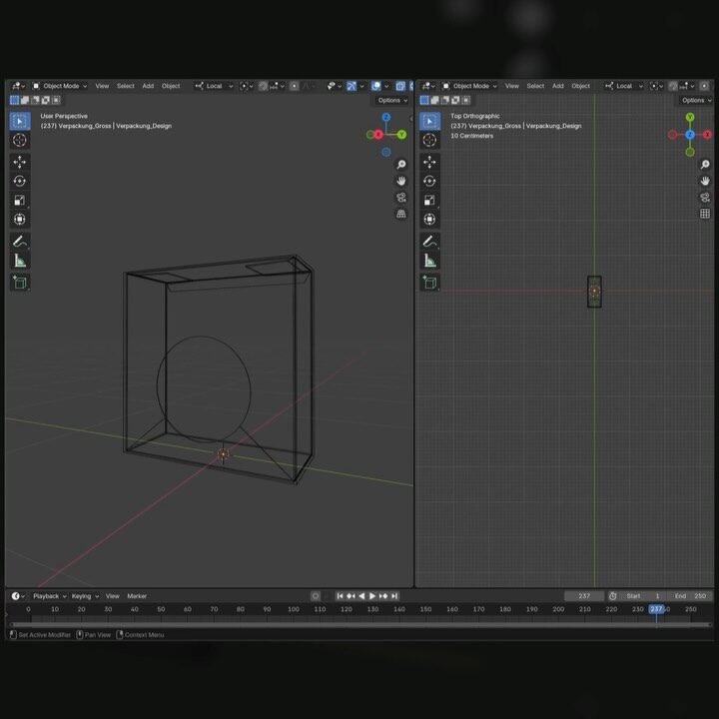Open the Playback menu in timeline
This screenshot has height=719, width=719.
pos(49,596)
